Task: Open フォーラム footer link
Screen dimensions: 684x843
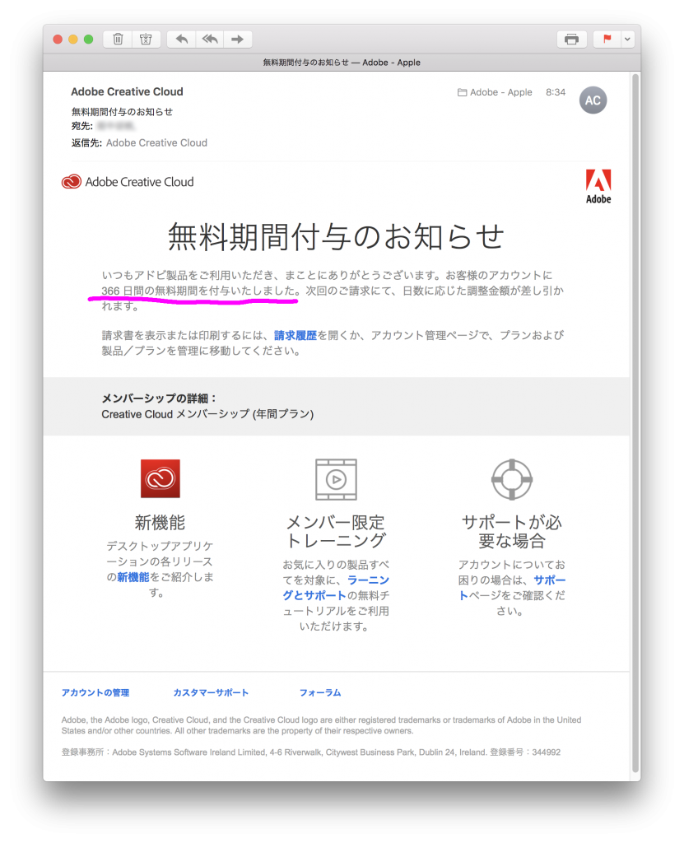Action: click(320, 692)
